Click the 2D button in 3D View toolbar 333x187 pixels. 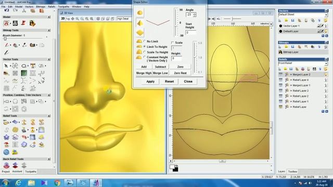pyautogui.click(x=63, y=19)
